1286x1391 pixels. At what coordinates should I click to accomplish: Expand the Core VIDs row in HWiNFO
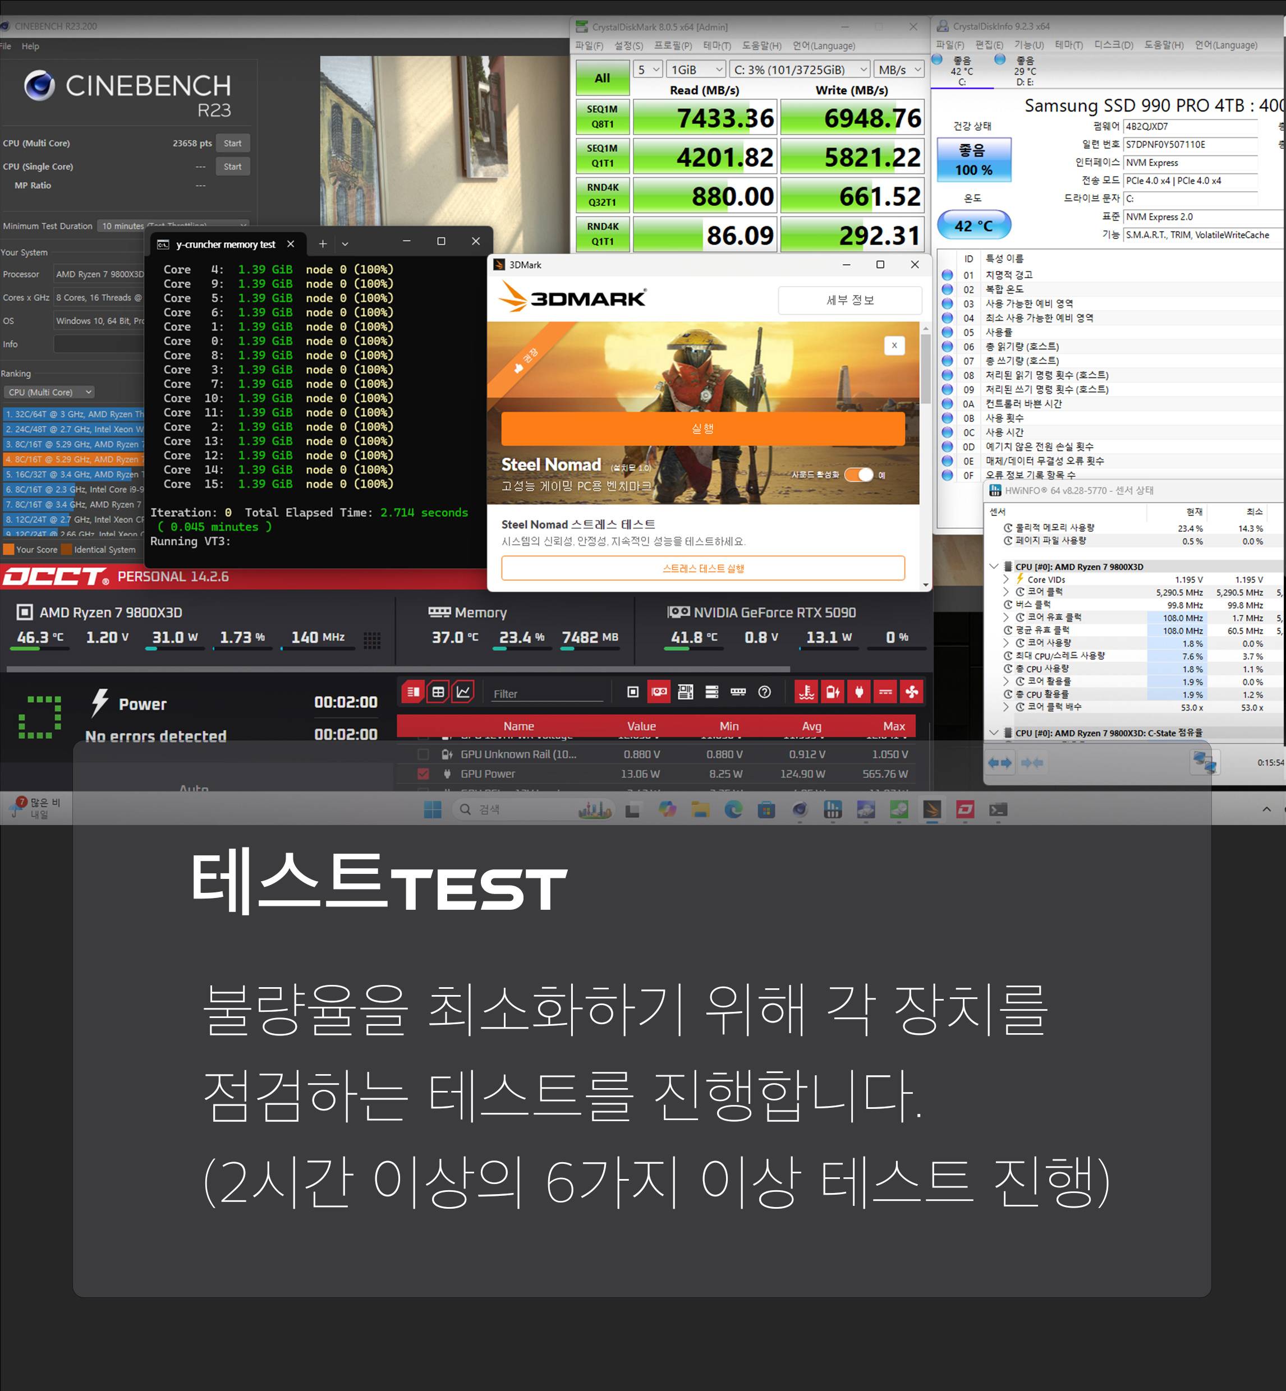pyautogui.click(x=1006, y=579)
